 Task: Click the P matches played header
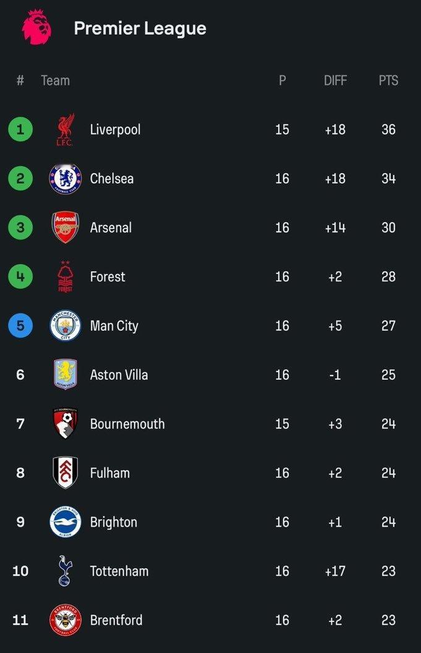283,80
